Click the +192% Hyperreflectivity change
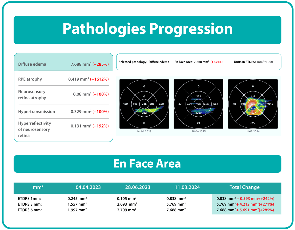 pyautogui.click(x=101, y=126)
